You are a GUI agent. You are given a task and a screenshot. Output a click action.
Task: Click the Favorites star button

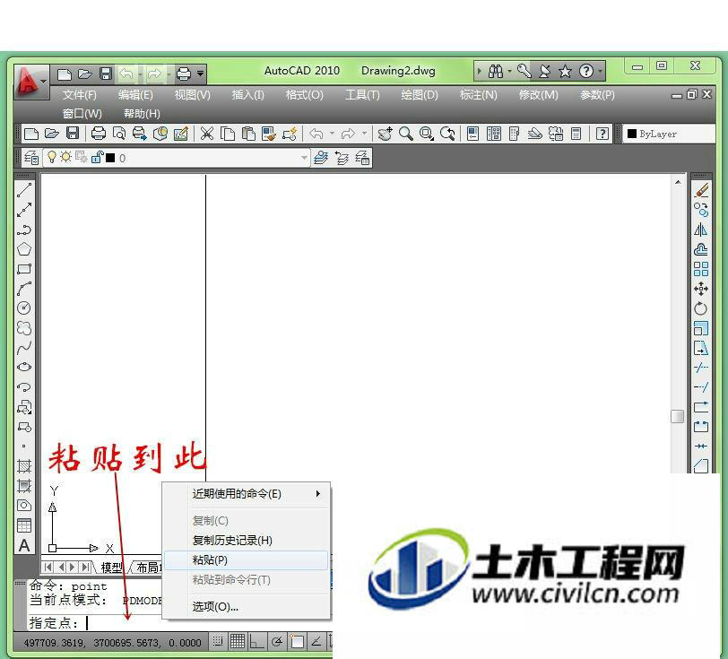(x=565, y=71)
